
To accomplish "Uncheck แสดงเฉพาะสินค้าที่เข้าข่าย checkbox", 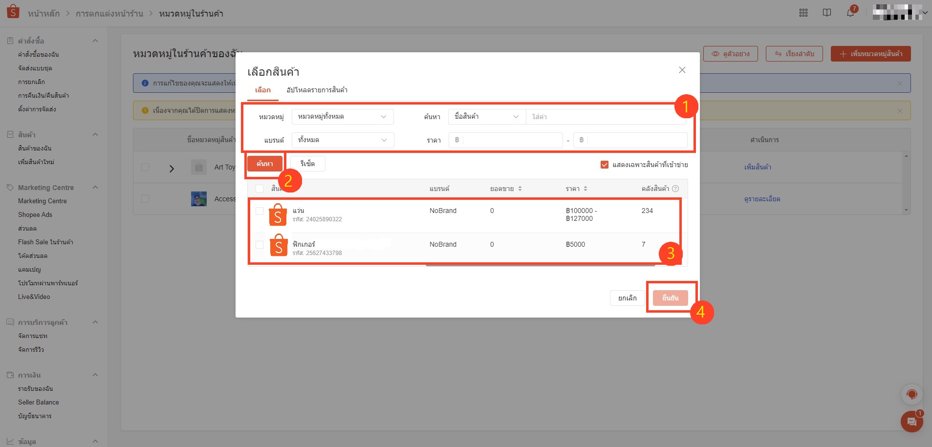I will 605,165.
